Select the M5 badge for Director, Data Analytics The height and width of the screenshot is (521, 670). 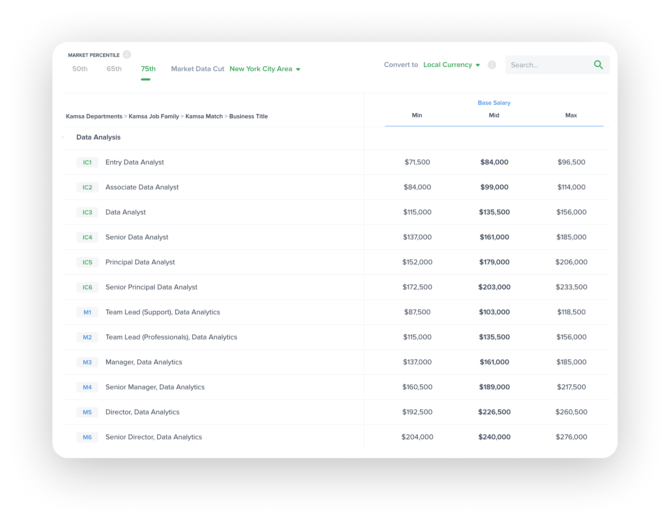click(x=87, y=412)
